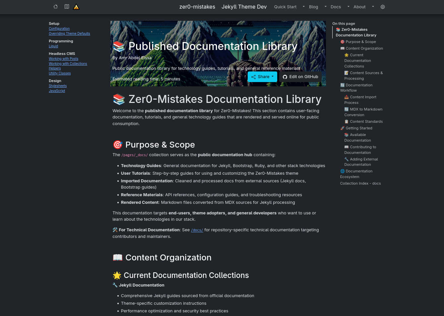444x316 pixels.
Task: Click the zer0-mistakes site title
Action: (197, 7)
